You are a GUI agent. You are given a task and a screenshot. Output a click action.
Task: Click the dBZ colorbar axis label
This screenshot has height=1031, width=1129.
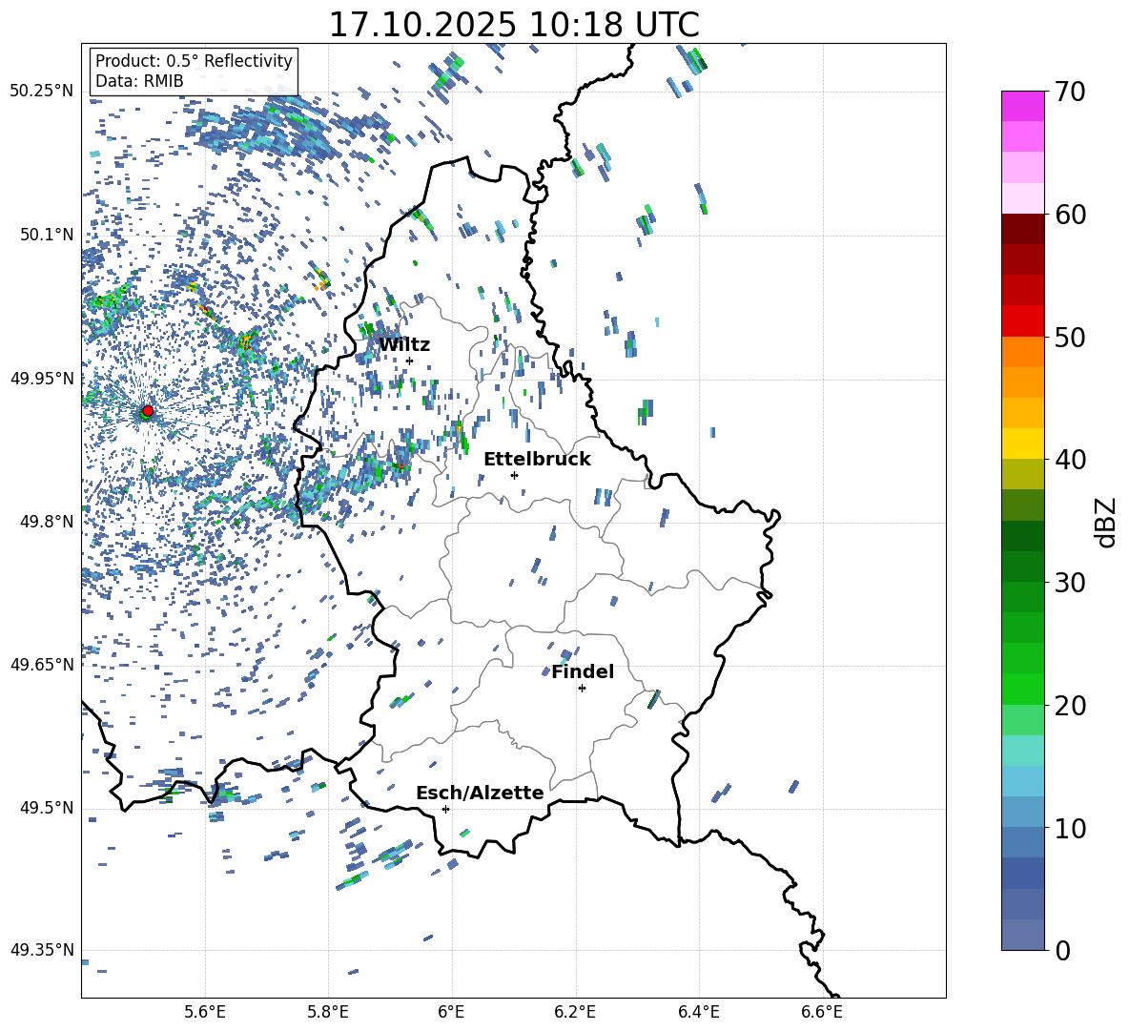(x=1106, y=523)
